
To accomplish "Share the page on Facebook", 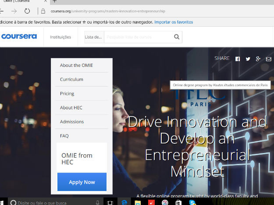I will point(238,59).
